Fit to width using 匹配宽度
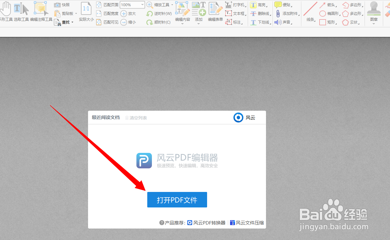 [107, 13]
